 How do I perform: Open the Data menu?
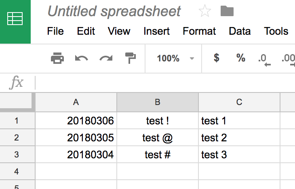click(240, 31)
